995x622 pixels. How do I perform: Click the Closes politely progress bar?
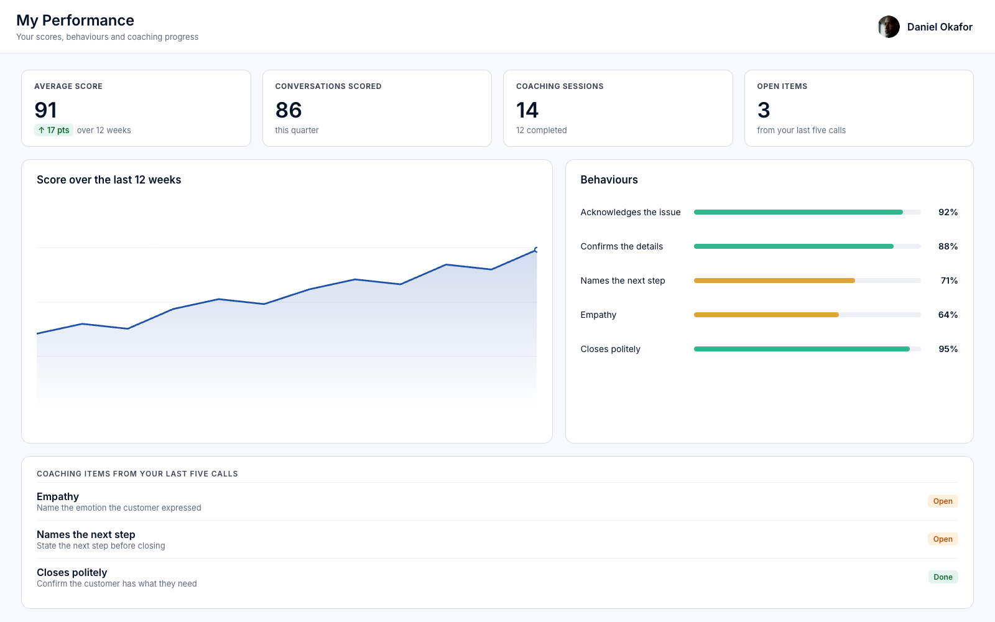pos(807,349)
